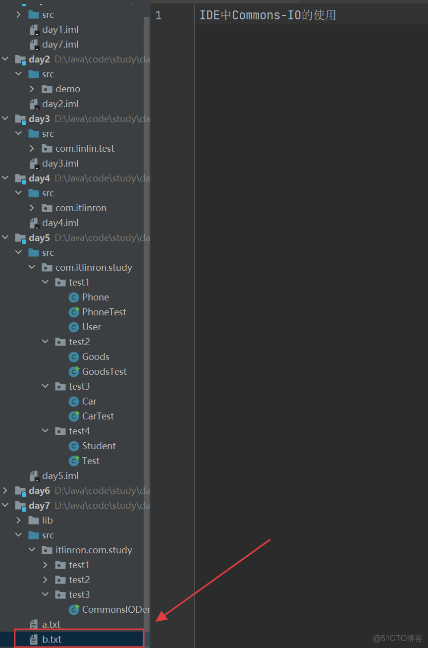Click line 1 of the editor text

click(x=267, y=15)
